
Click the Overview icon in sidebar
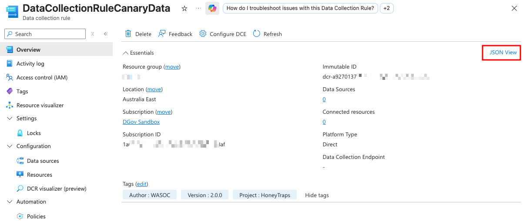coord(10,49)
